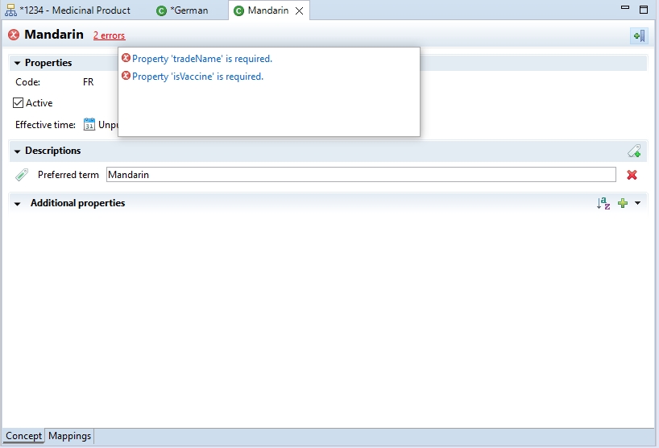The height and width of the screenshot is (448, 659).
Task: Click into the Preferred term text field
Action: 361,175
